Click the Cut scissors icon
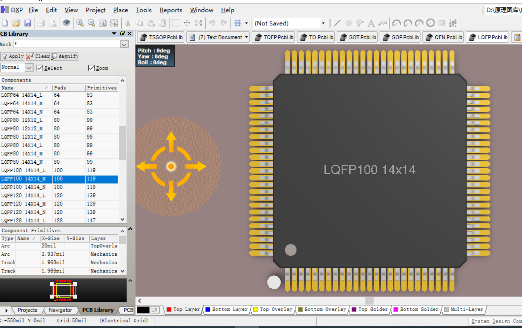522x328 pixels. [x=128, y=23]
